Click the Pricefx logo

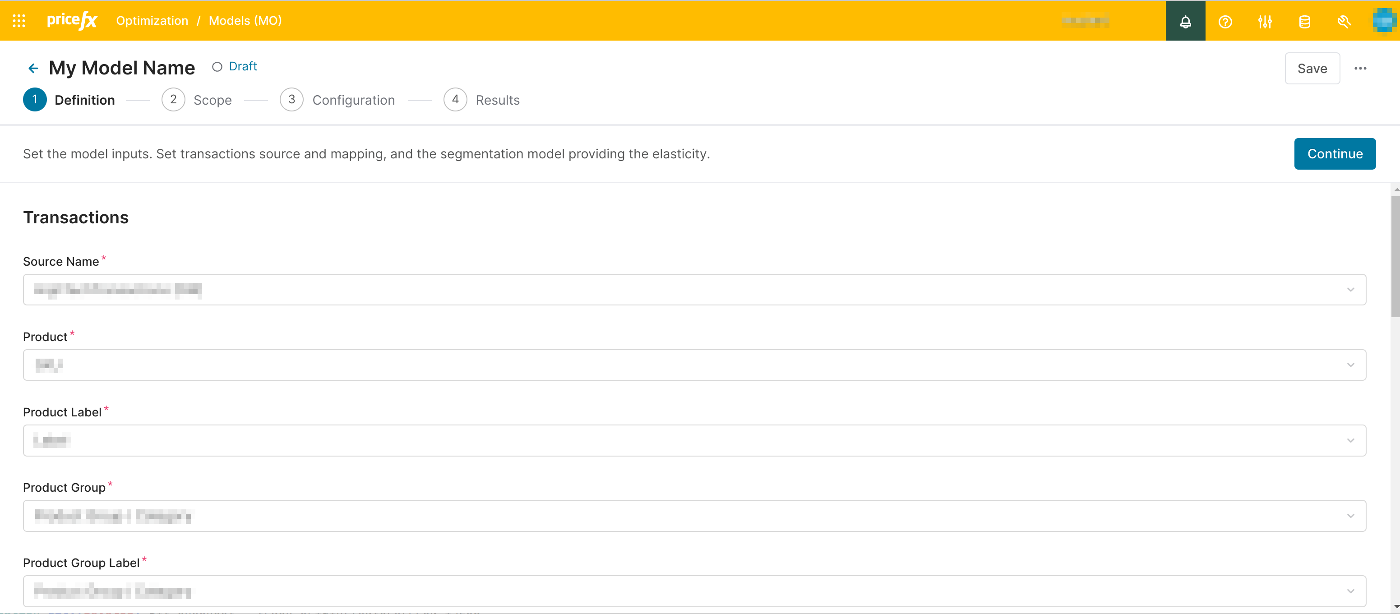click(72, 21)
